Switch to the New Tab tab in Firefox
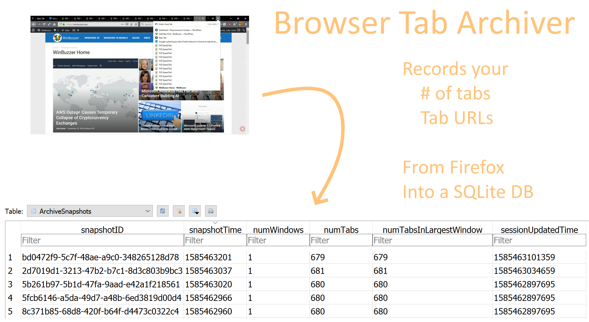This screenshot has width=589, height=322. click(x=41, y=19)
